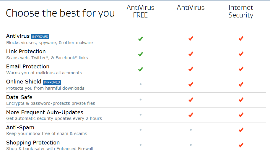Click Auto-Updates checkmark in AntiVirus column

click(191, 115)
